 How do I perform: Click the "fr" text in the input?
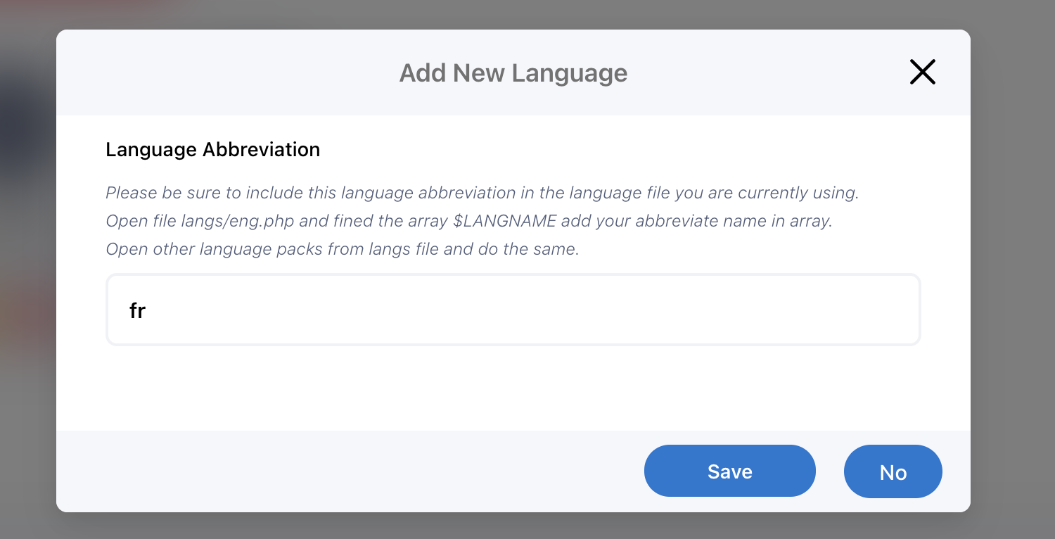[x=137, y=310]
